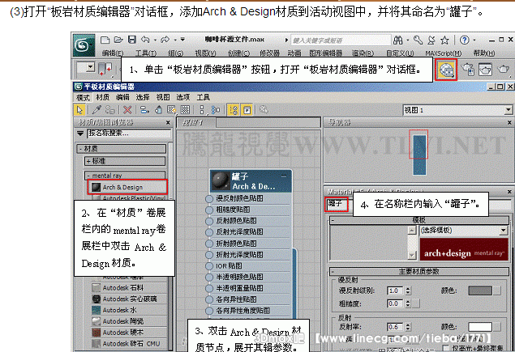Click the mirror tool icon in main toolbar

[x=105, y=69]
